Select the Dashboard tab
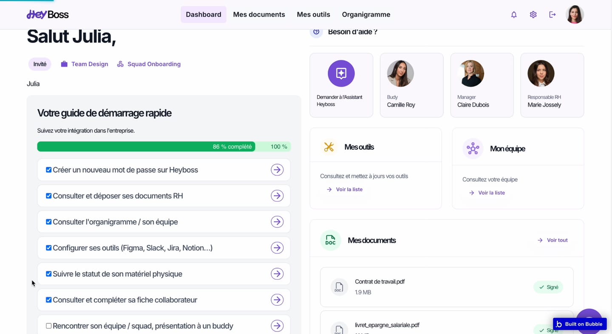This screenshot has height=334, width=612. pyautogui.click(x=204, y=14)
